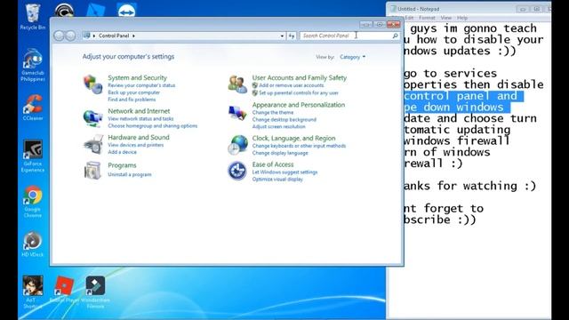Screen dimensions: 569x320
Task: Click Change display language link
Action: [280, 153]
